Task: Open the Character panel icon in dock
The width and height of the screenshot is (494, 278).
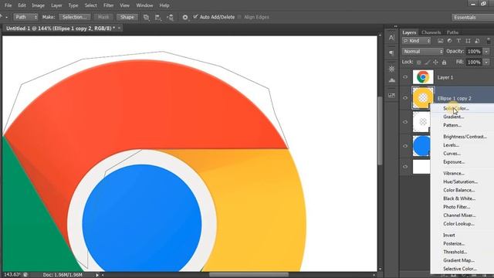Action: tap(391, 38)
